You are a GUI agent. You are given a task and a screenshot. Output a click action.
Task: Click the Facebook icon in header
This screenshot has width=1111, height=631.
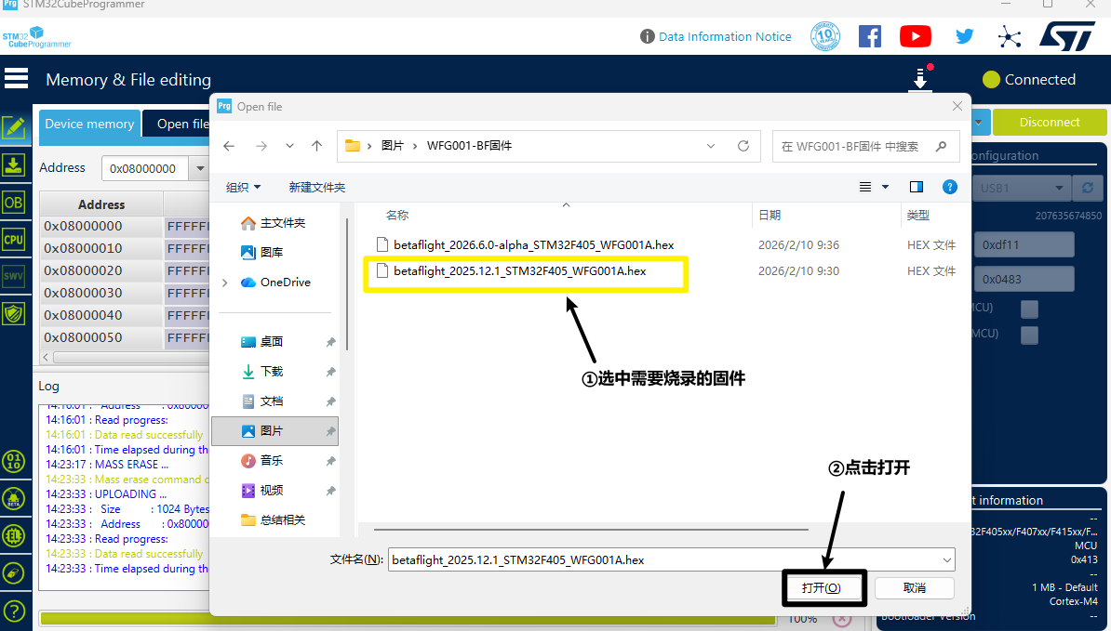(x=869, y=36)
